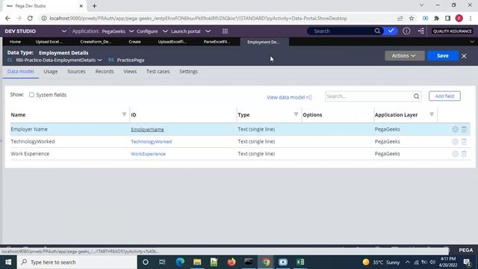Open settings gear for Employer Name row
Image resolution: width=478 pixels, height=269 pixels.
(x=455, y=129)
